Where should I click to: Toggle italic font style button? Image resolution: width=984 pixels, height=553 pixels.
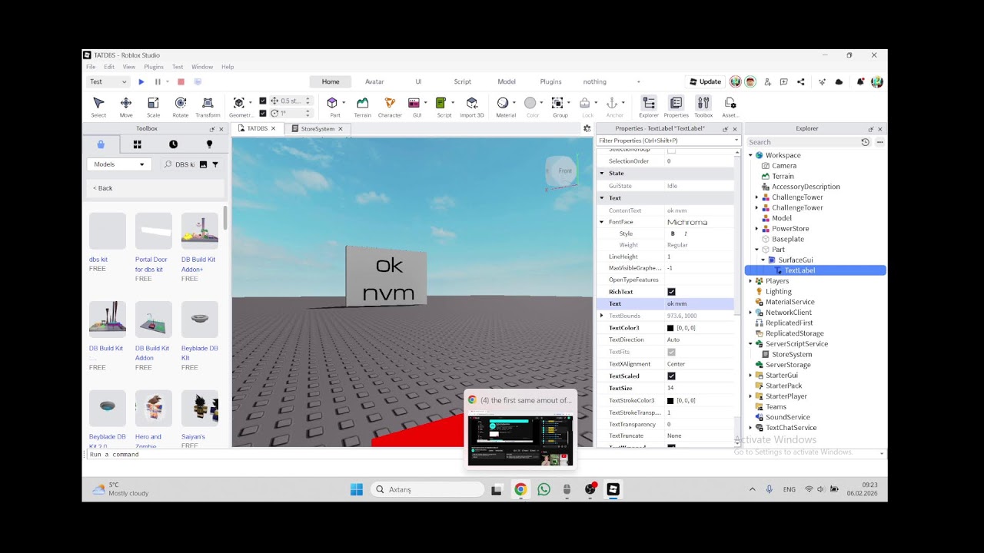coord(685,233)
